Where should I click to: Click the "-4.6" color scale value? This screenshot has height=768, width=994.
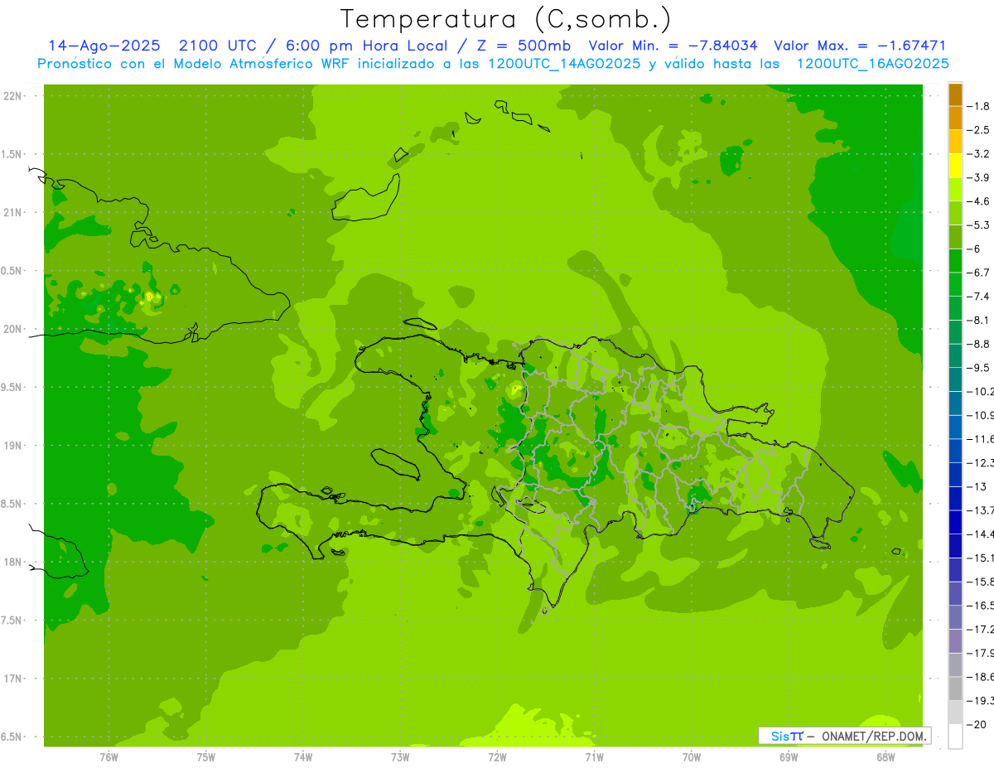pyautogui.click(x=979, y=201)
